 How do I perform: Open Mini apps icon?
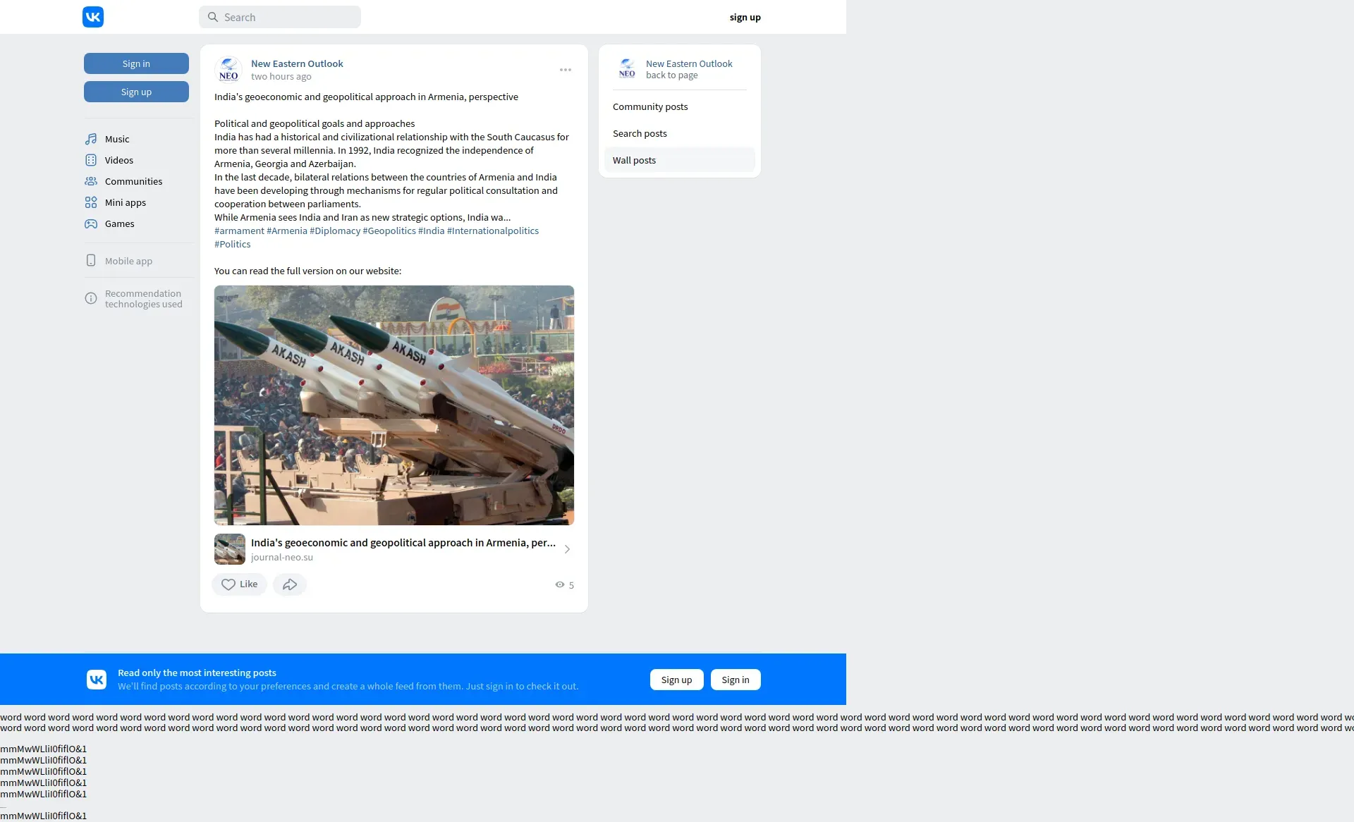pos(91,202)
